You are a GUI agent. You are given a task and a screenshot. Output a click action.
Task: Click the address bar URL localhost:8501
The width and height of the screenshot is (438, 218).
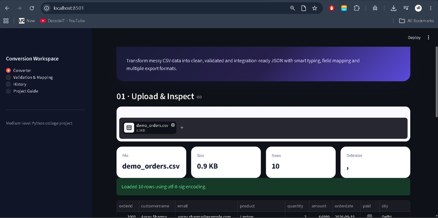pos(68,8)
